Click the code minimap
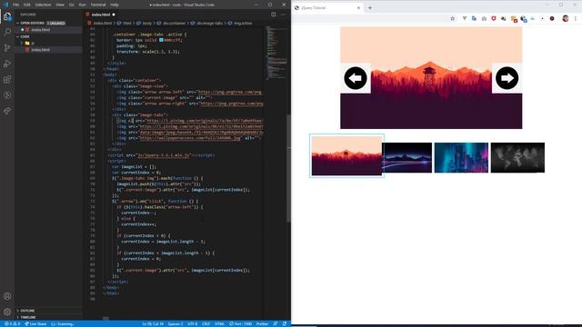This screenshot has width=582, height=327. (276, 52)
